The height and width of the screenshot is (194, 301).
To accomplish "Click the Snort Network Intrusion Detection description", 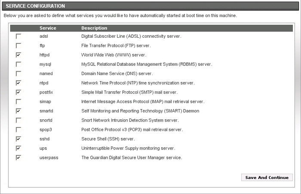I will coord(130,120).
